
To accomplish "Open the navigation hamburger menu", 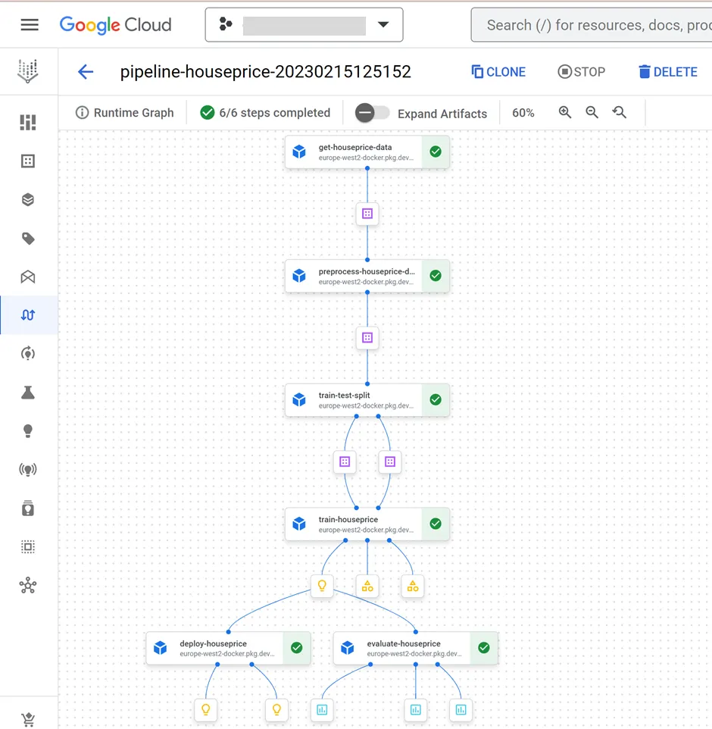I will pos(29,23).
